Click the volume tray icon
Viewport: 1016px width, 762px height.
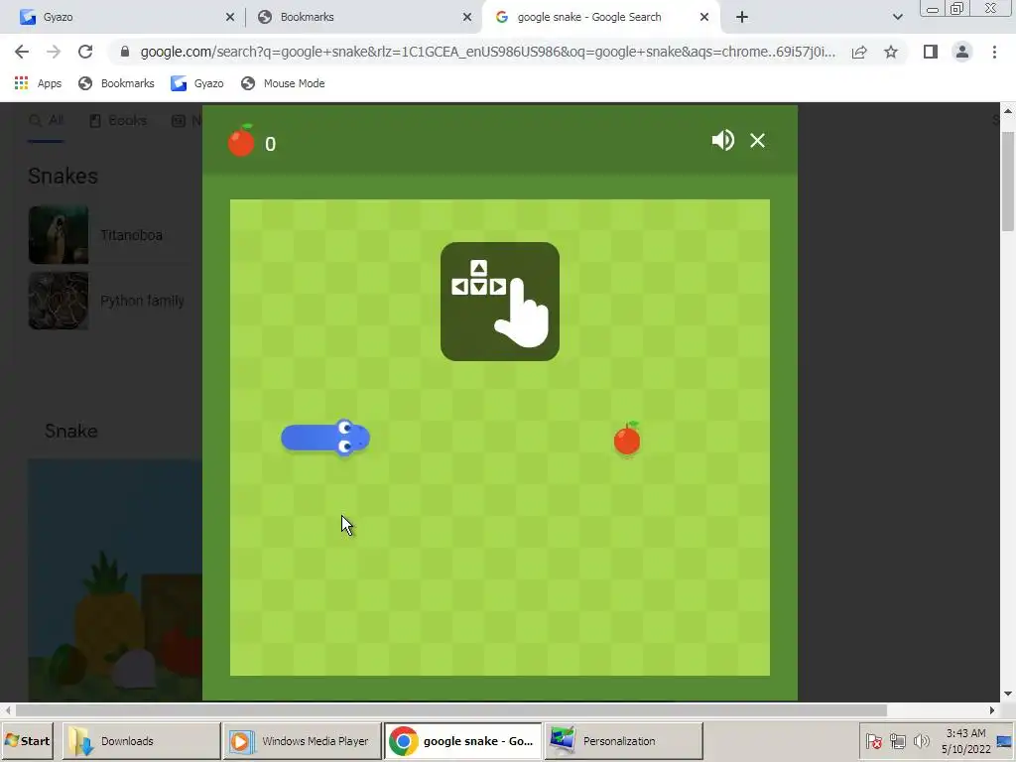(x=921, y=740)
